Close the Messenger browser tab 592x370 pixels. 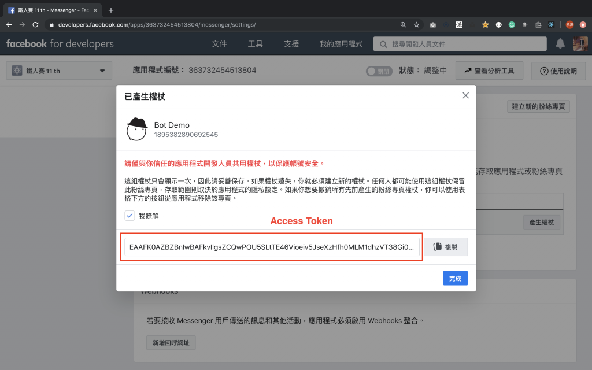[x=95, y=10]
